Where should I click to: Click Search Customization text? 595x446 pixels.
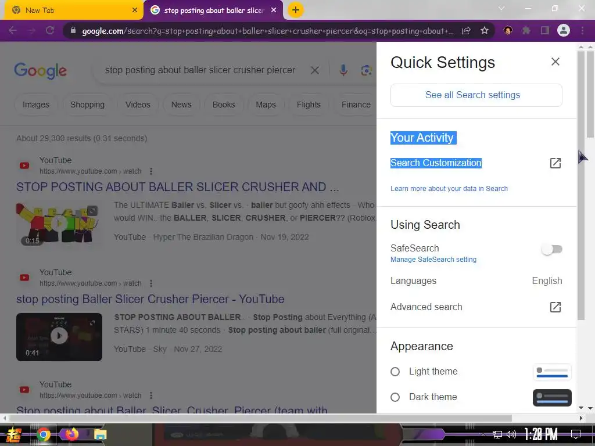436,163
